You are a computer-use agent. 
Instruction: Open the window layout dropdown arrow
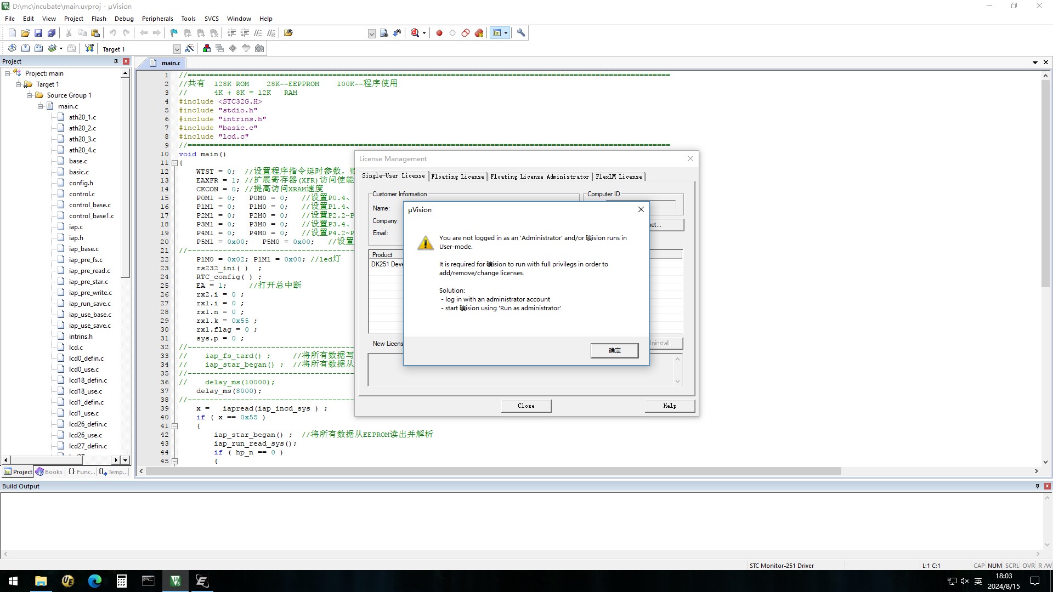coord(506,33)
